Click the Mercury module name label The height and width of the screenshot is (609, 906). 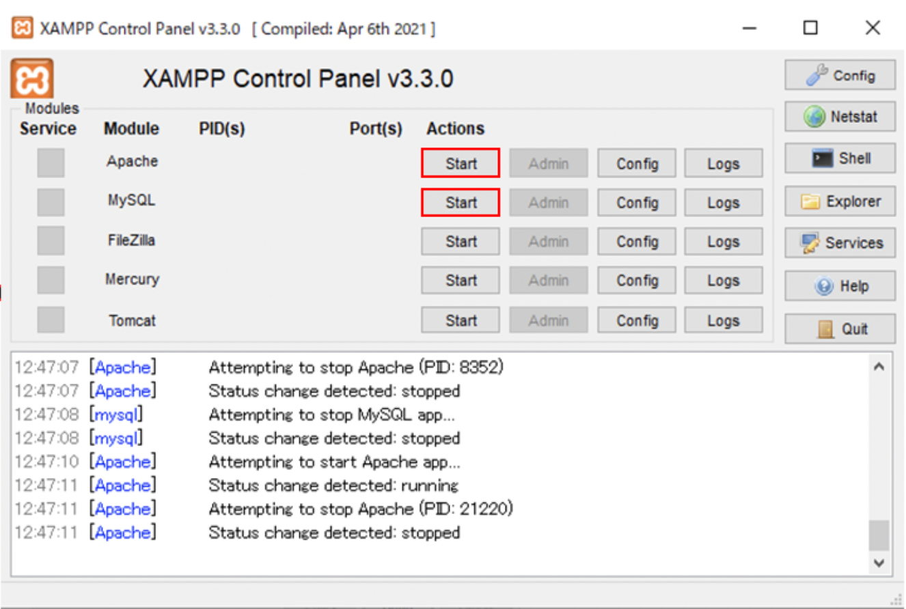point(132,279)
